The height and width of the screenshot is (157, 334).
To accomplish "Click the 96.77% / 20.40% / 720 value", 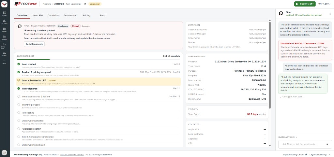I will [x=253, y=90].
